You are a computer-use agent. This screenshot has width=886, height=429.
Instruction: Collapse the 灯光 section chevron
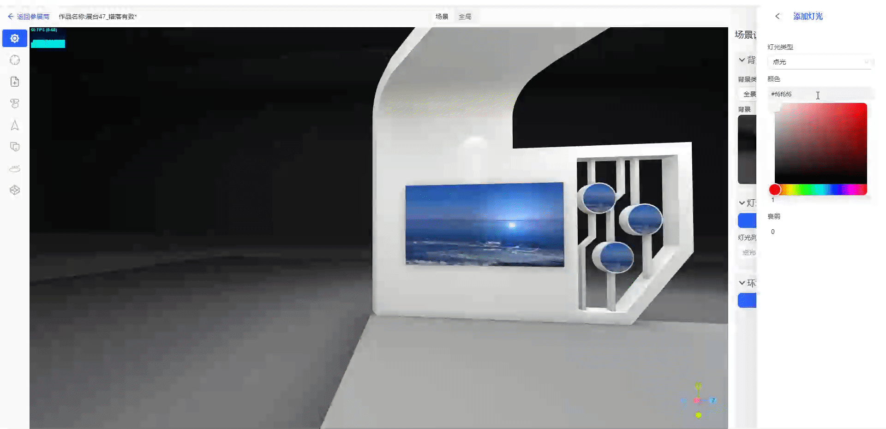point(742,203)
